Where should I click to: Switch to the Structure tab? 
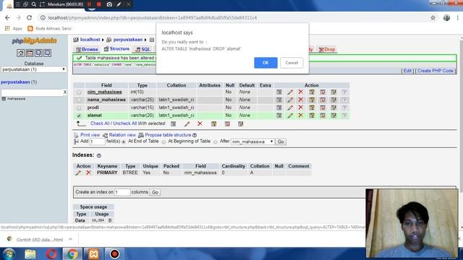(116, 49)
